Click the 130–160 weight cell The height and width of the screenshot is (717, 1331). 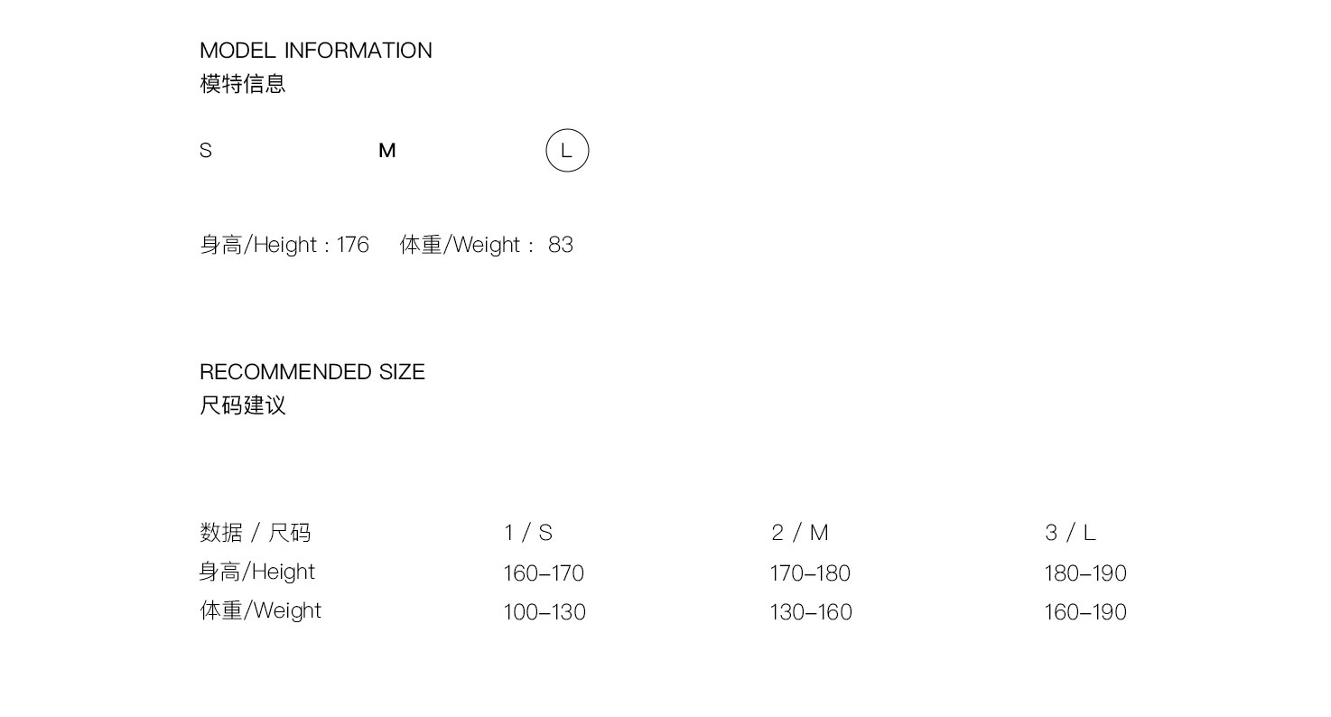click(811, 612)
